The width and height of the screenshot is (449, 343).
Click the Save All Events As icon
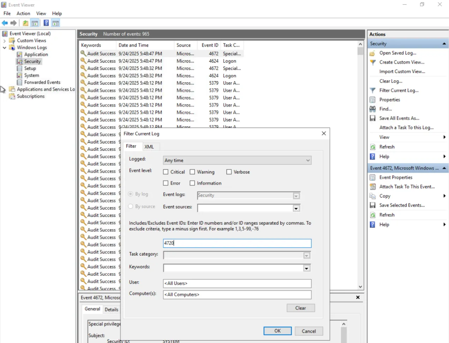tap(372, 118)
